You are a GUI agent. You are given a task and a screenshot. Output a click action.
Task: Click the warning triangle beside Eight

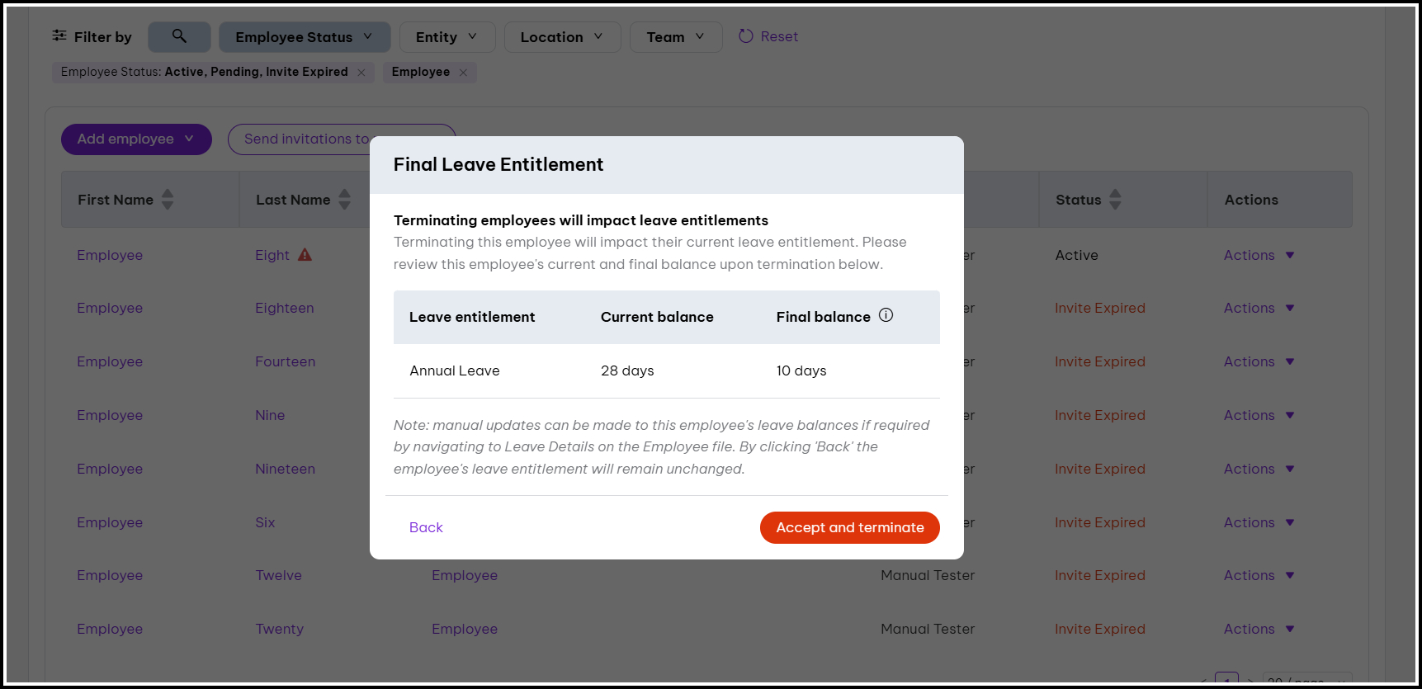pos(305,255)
